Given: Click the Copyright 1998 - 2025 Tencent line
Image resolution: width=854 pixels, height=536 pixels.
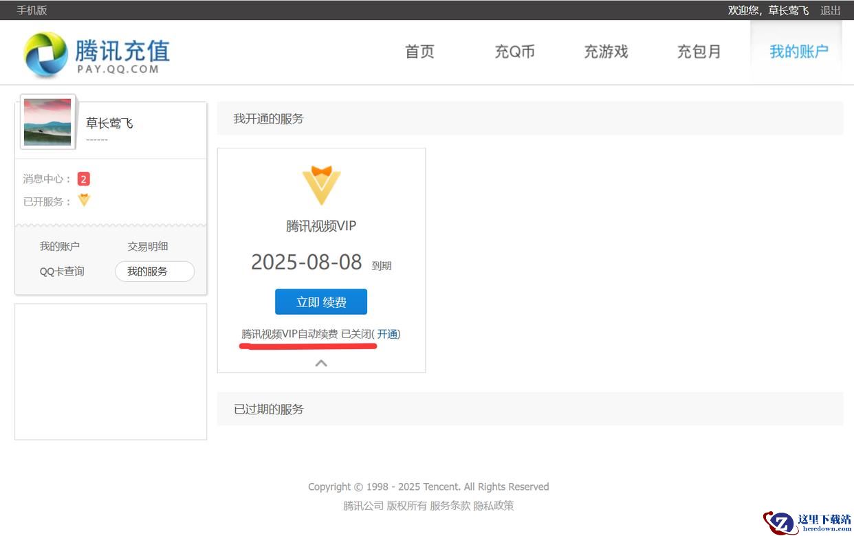Looking at the screenshot, I should tap(428, 487).
